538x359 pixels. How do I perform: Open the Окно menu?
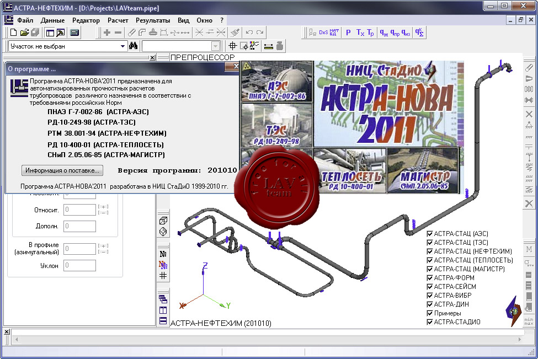tap(205, 20)
